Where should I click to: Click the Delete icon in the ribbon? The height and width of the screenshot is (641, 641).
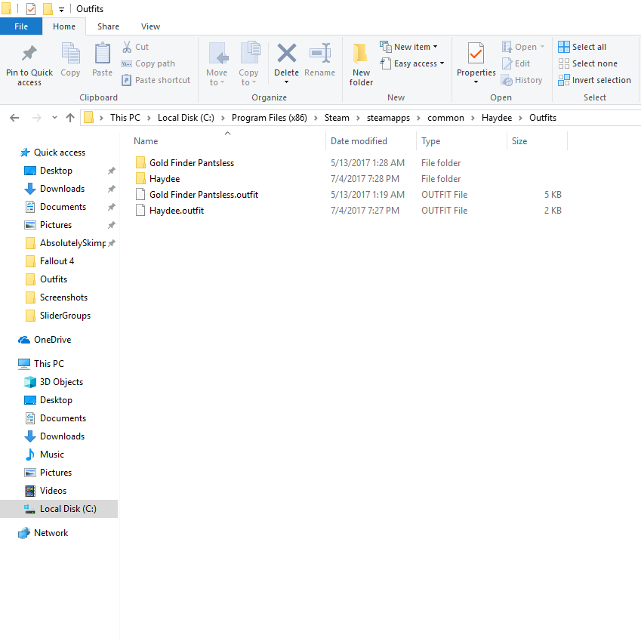click(x=286, y=55)
